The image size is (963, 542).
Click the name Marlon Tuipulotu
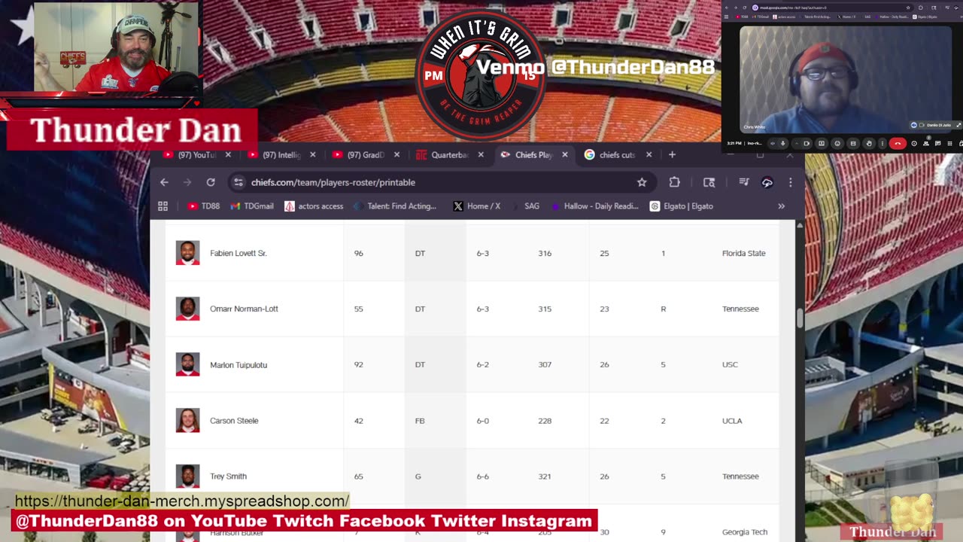click(x=238, y=364)
